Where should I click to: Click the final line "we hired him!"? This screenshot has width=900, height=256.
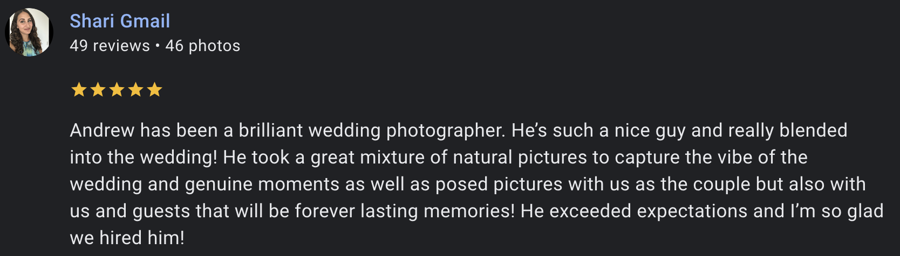tap(127, 238)
